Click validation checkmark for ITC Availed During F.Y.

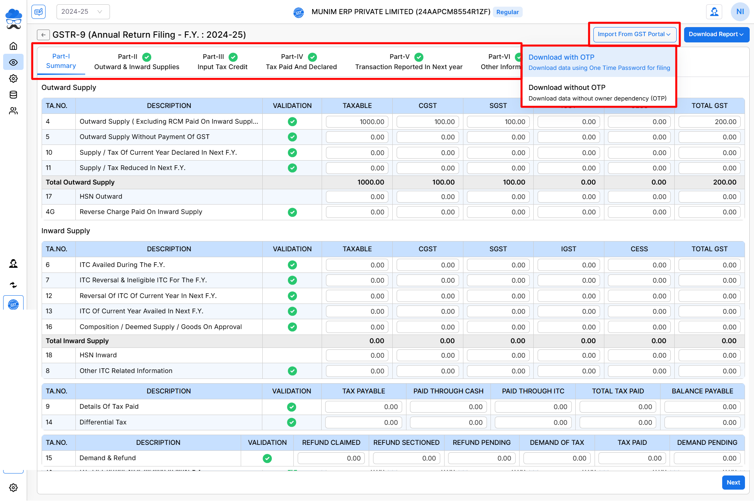coord(292,265)
